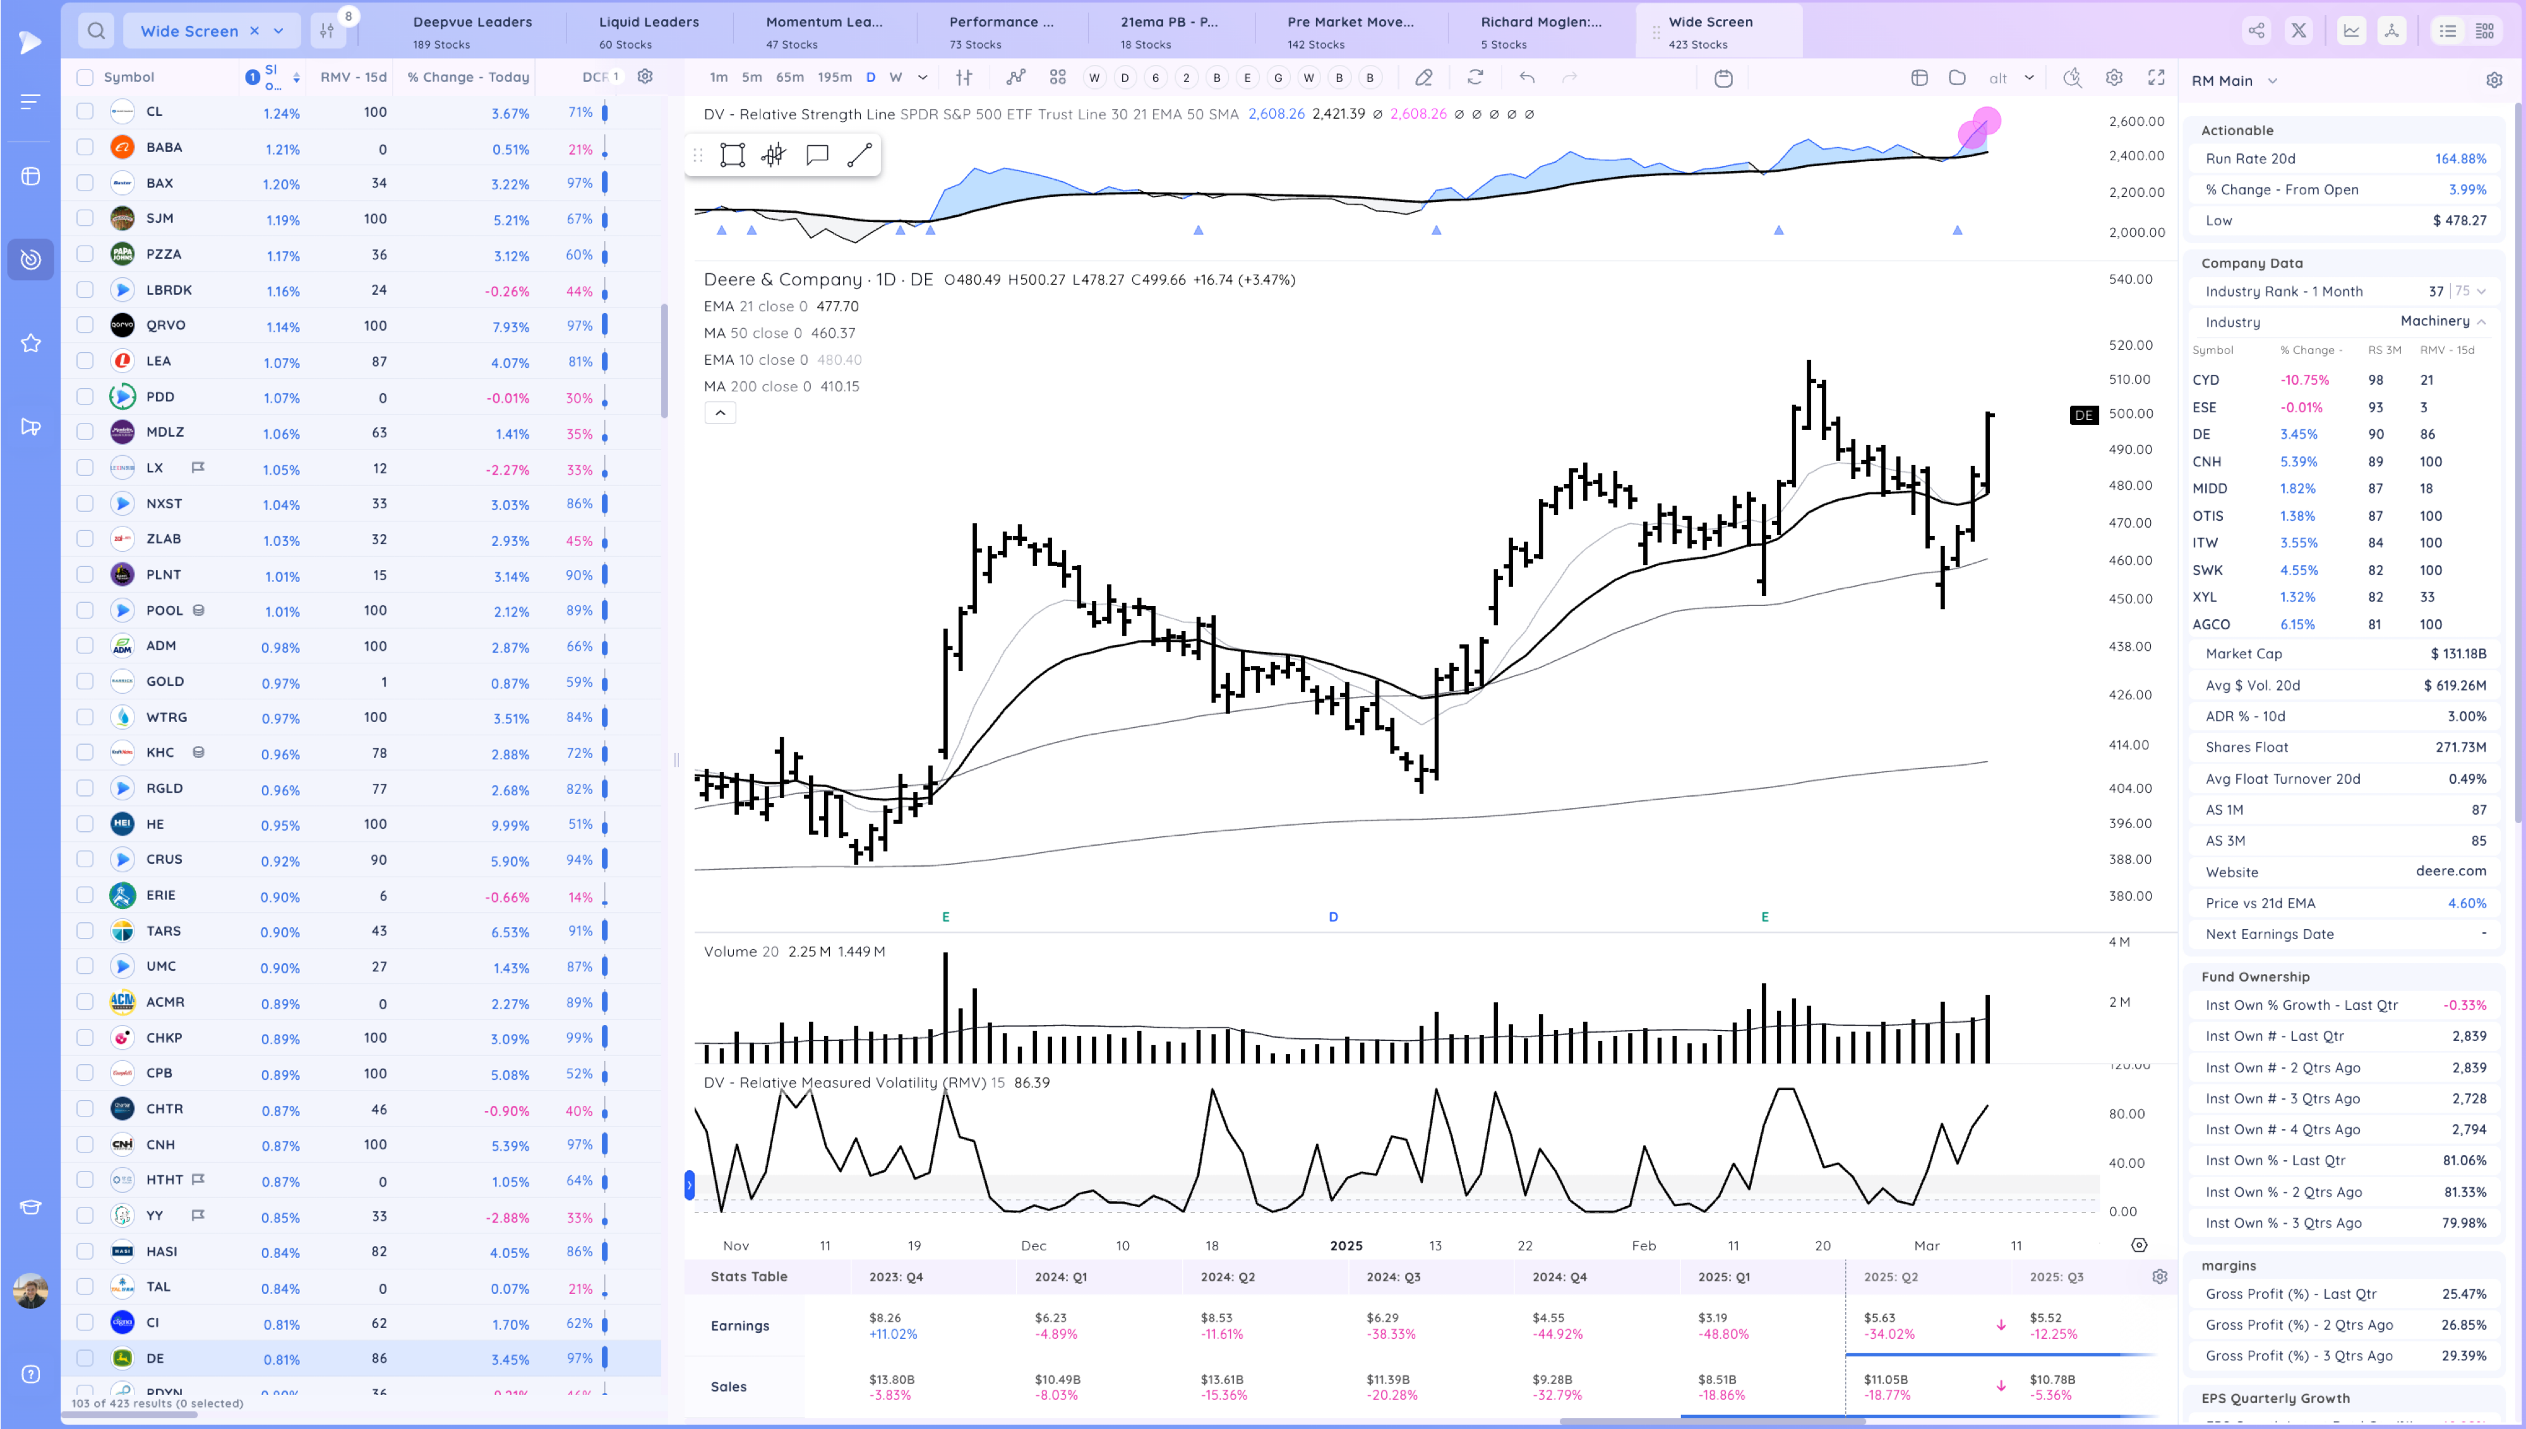Screen dimensions: 2526x1429
Task: Switch chart to weekly W timeframe
Action: (895, 78)
